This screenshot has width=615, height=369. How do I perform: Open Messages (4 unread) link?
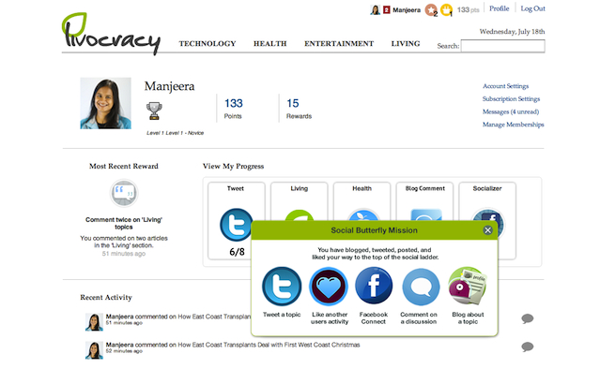(x=511, y=111)
